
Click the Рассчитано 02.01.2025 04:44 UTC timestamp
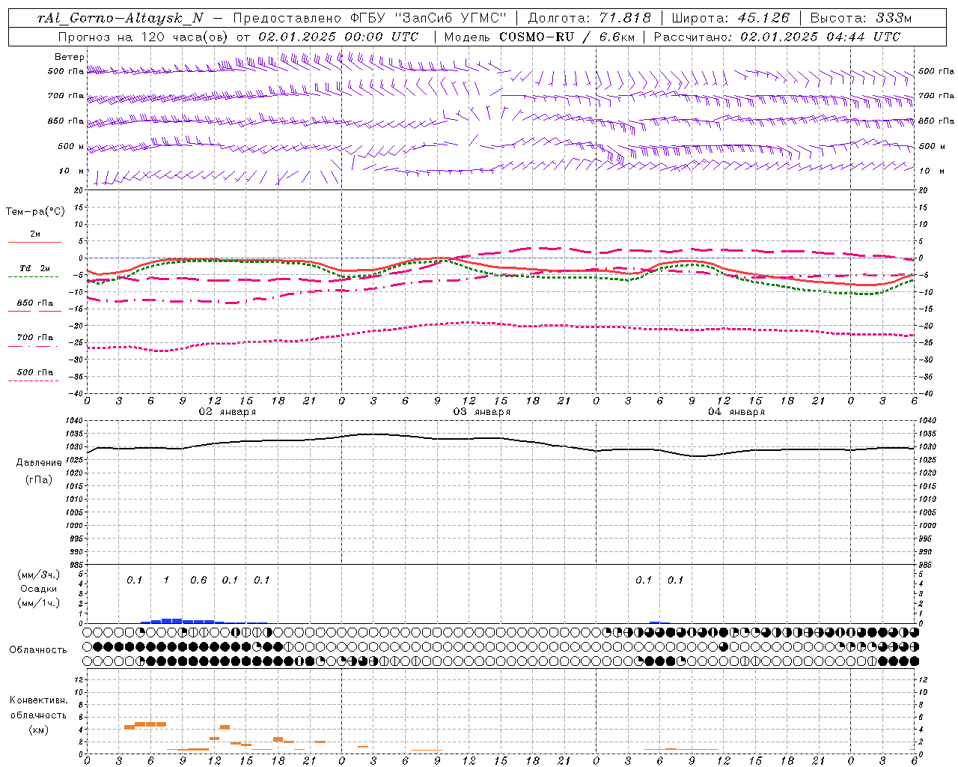coord(777,37)
